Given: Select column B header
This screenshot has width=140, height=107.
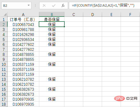Looking at the screenshot, I should coord(52,14).
